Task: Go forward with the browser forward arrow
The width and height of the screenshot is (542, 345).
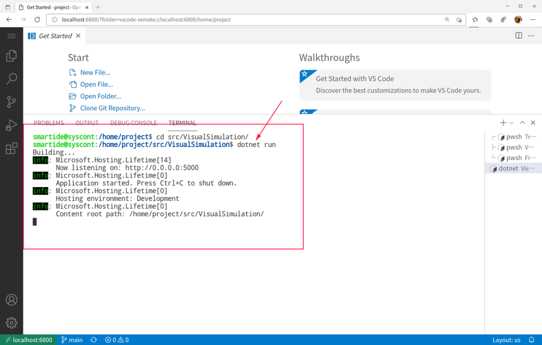Action: 23,20
